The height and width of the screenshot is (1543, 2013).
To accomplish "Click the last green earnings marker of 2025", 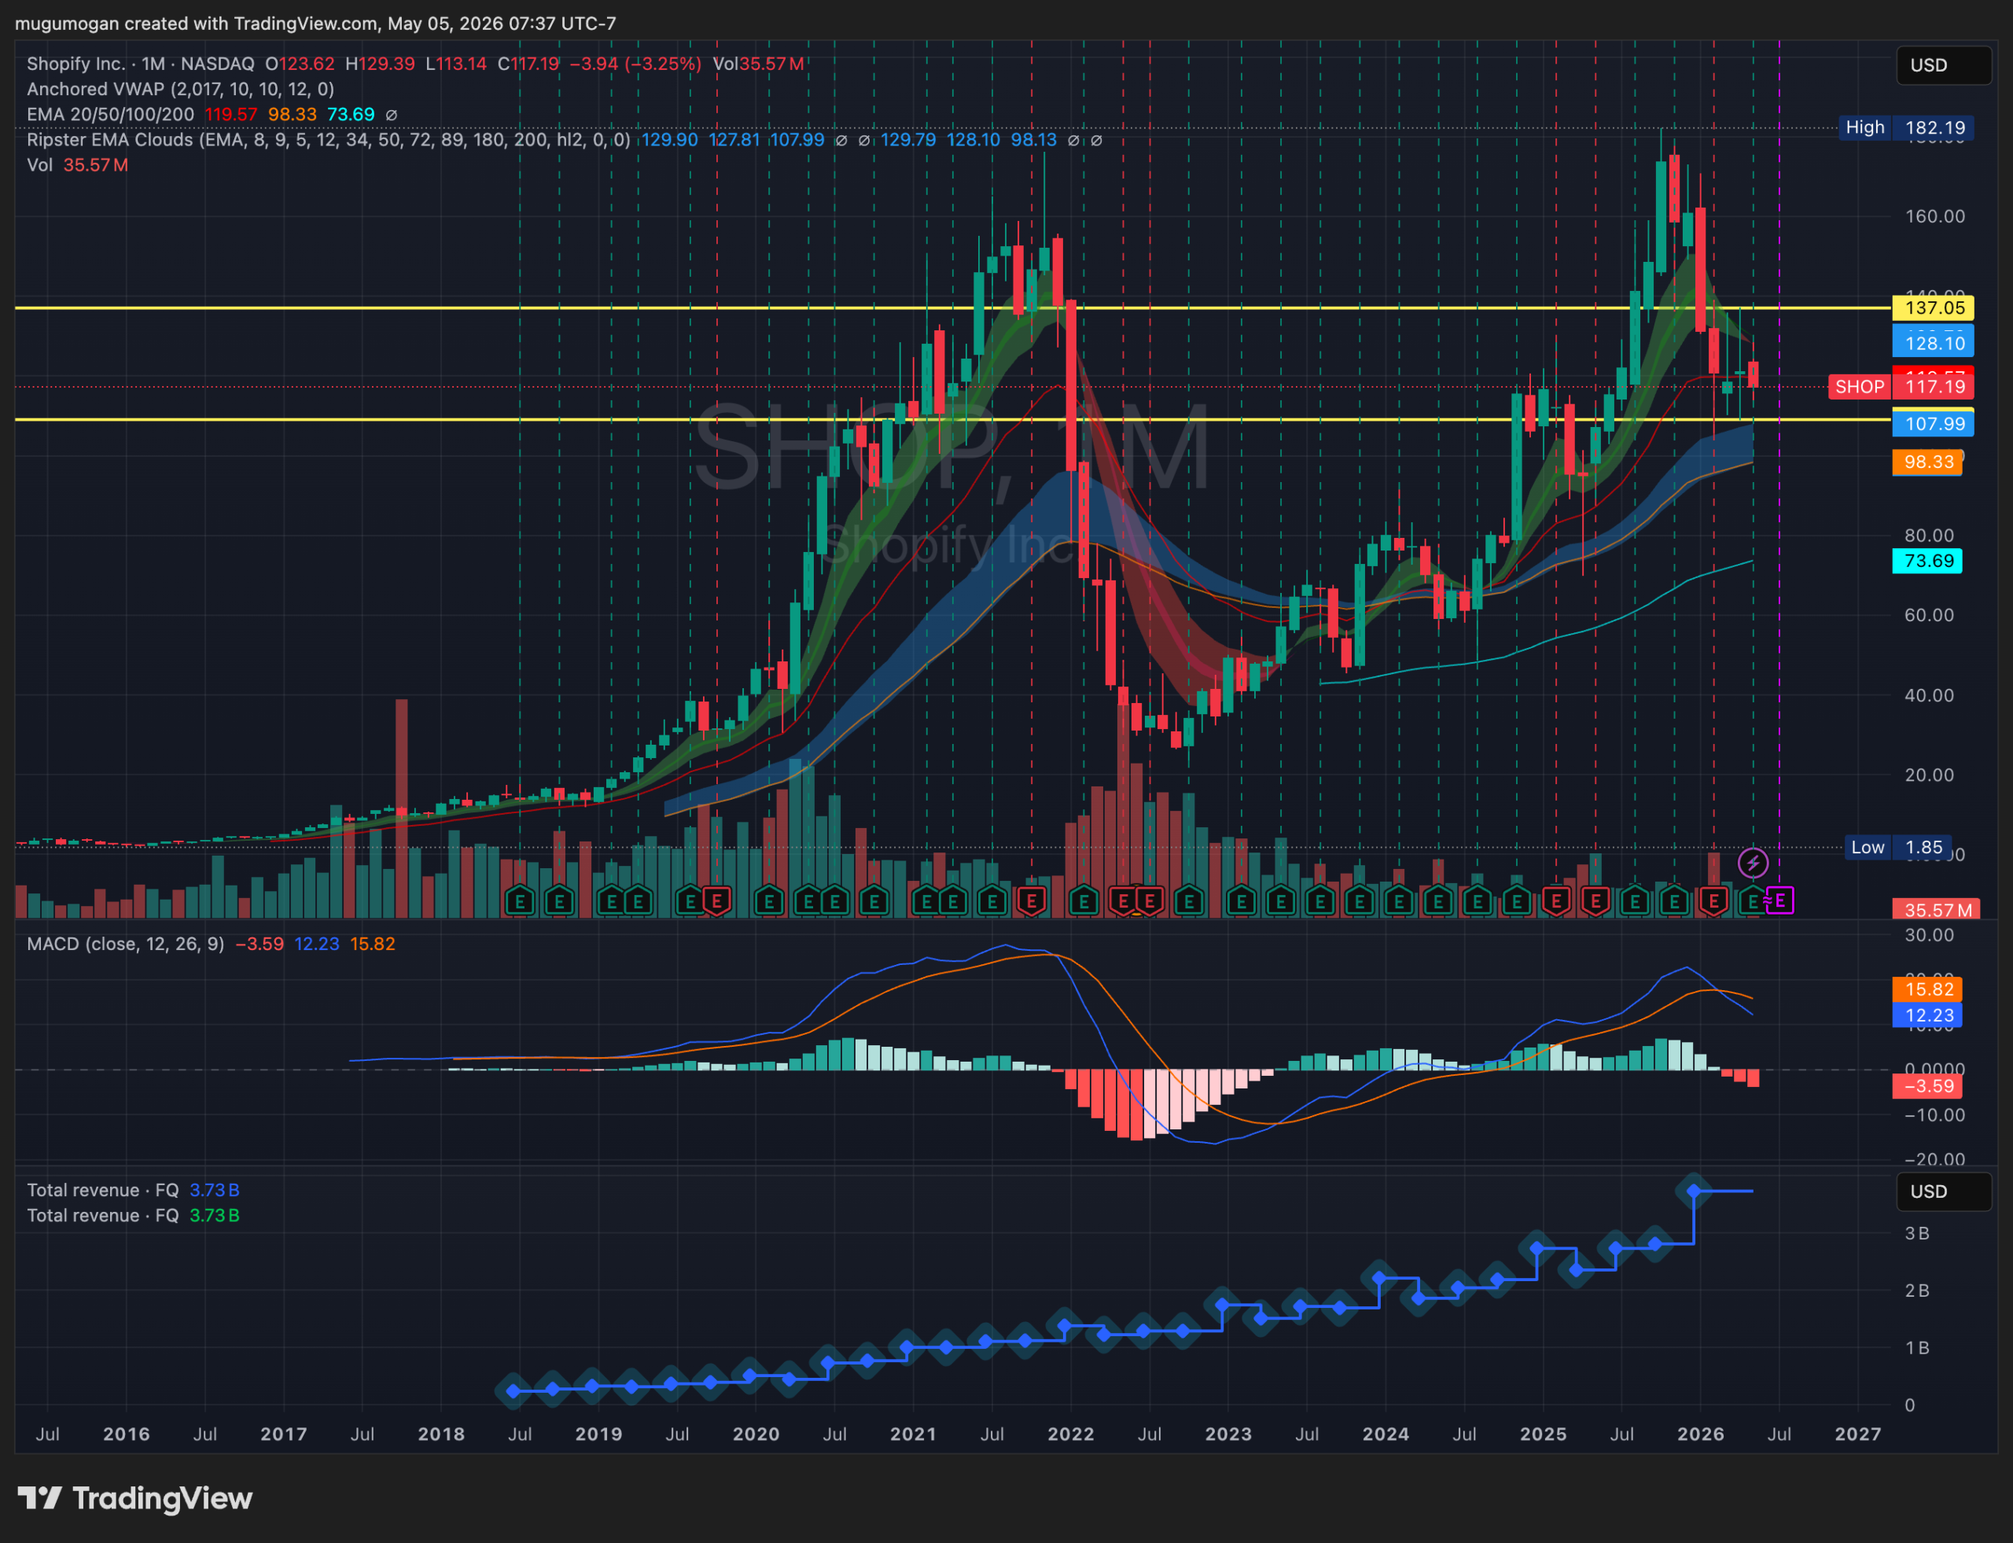I will click(1674, 901).
